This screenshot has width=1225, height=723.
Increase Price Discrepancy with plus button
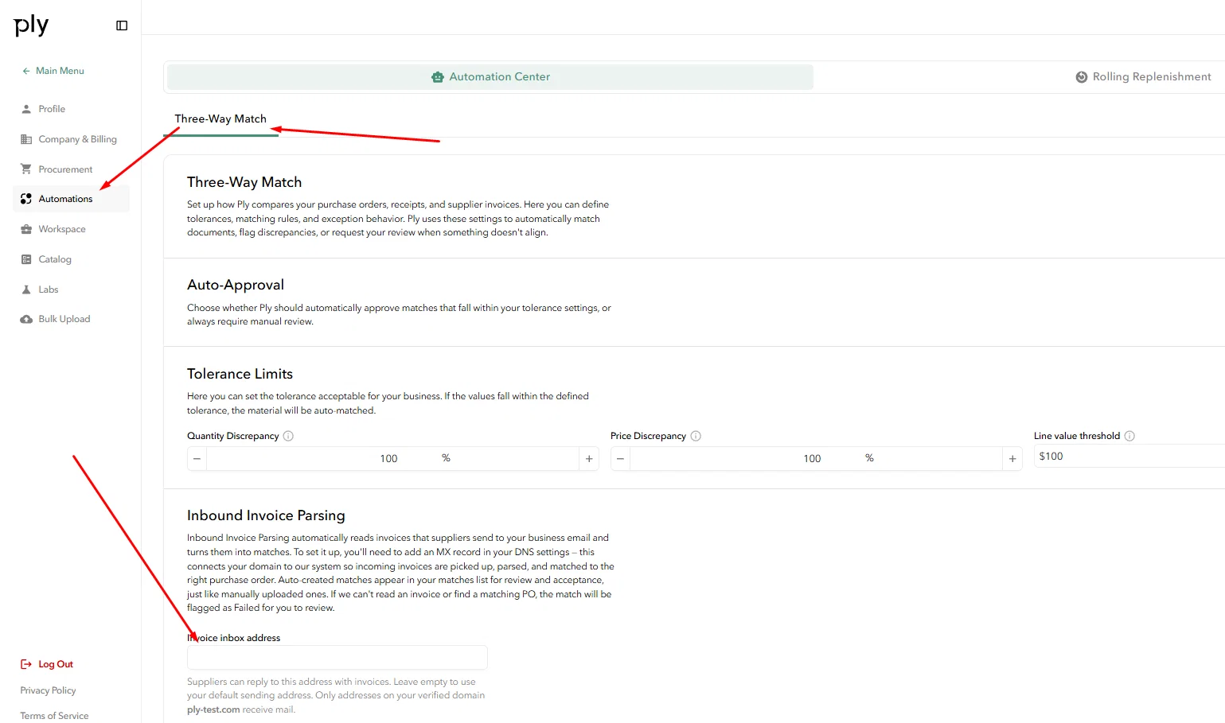click(1012, 459)
